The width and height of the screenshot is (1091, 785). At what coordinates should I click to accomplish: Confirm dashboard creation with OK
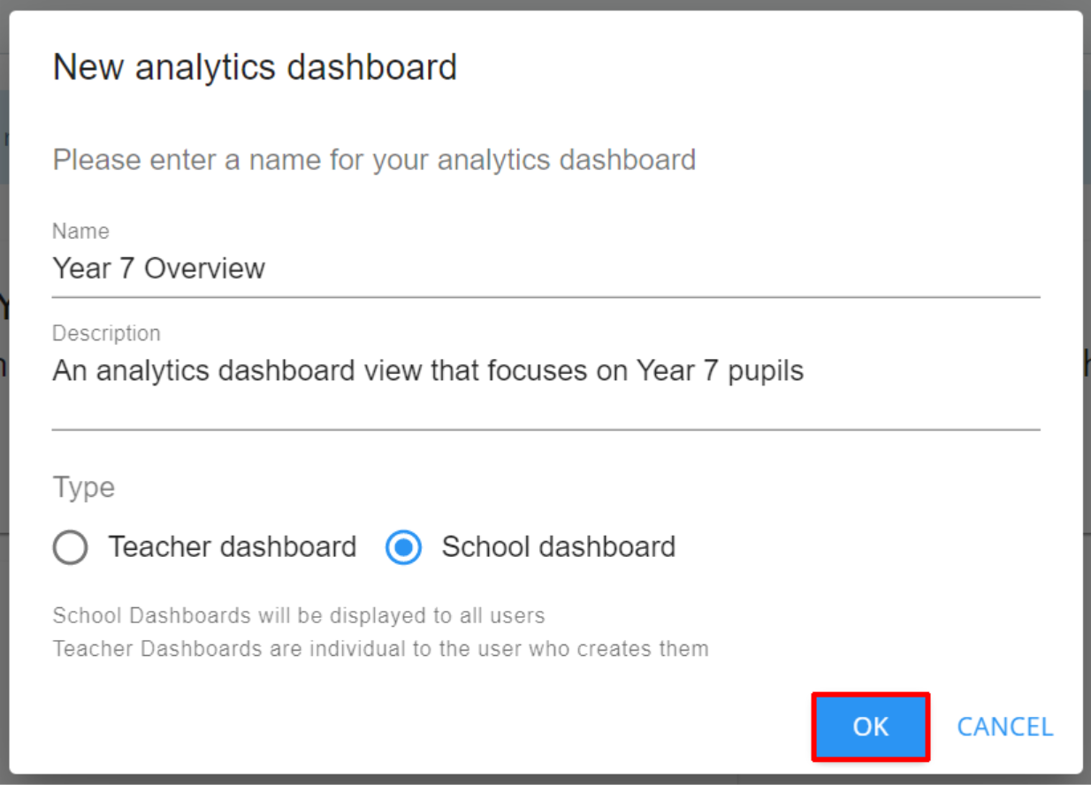870,727
